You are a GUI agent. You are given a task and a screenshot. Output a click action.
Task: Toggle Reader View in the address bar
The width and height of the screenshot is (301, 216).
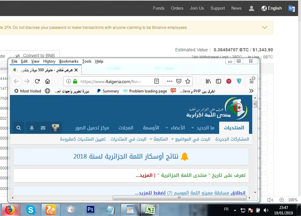(x=157, y=81)
